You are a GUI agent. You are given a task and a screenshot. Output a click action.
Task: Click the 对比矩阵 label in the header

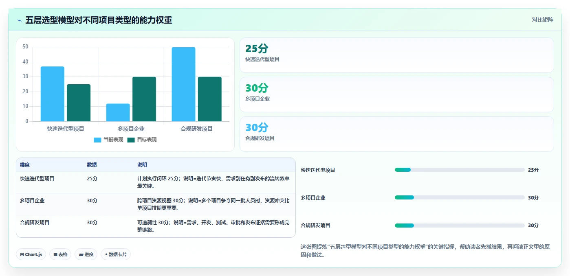pyautogui.click(x=543, y=20)
